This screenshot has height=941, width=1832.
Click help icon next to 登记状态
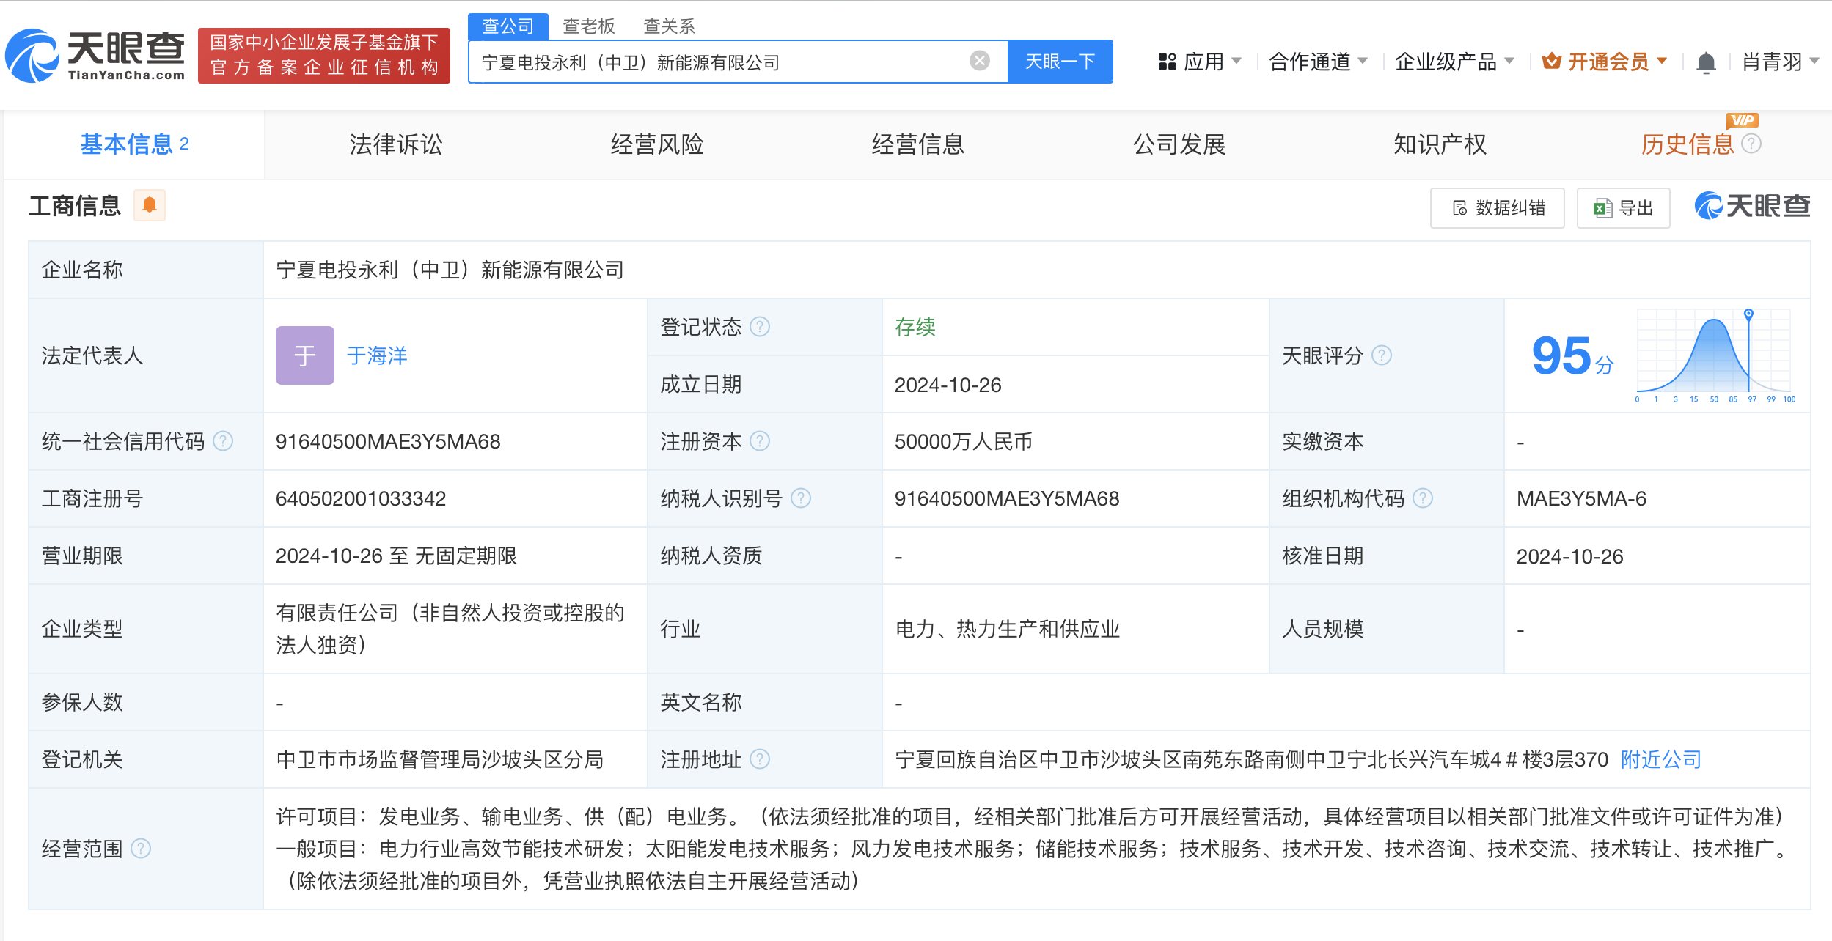point(761,327)
